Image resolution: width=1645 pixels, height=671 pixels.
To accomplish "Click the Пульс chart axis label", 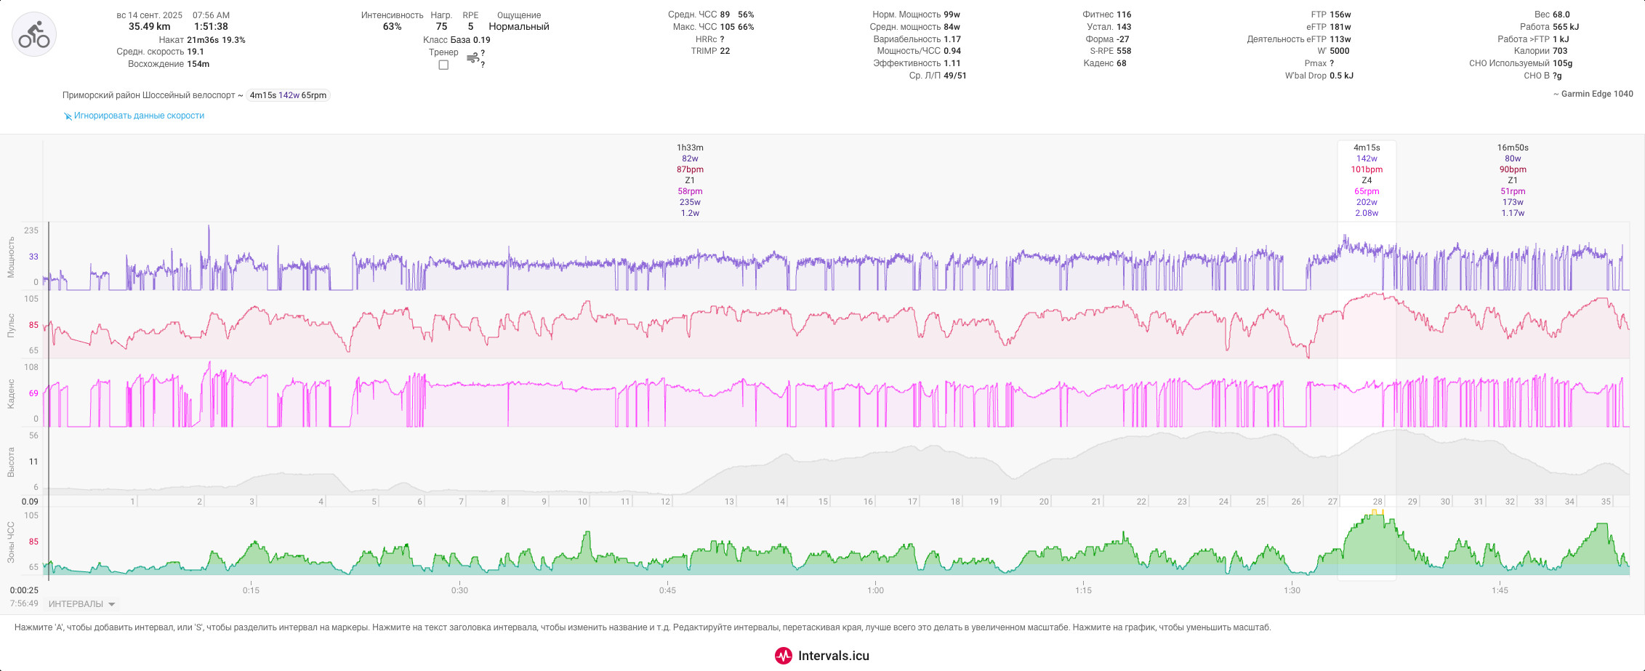I will click(11, 325).
